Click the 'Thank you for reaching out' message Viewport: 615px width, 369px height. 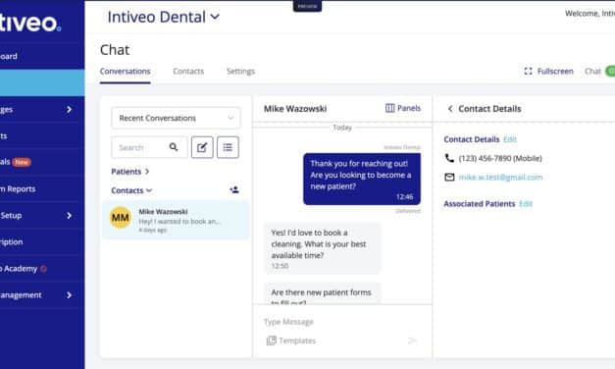362,179
